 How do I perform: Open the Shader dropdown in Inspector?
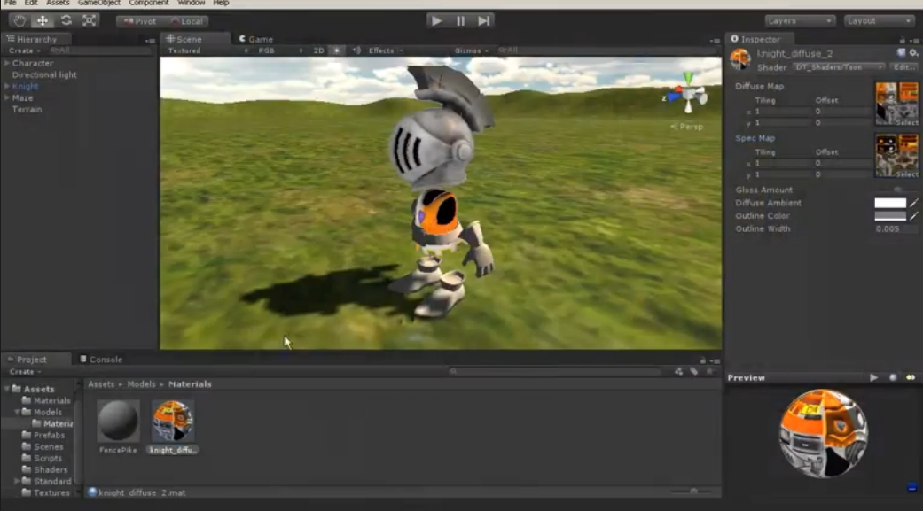(839, 67)
